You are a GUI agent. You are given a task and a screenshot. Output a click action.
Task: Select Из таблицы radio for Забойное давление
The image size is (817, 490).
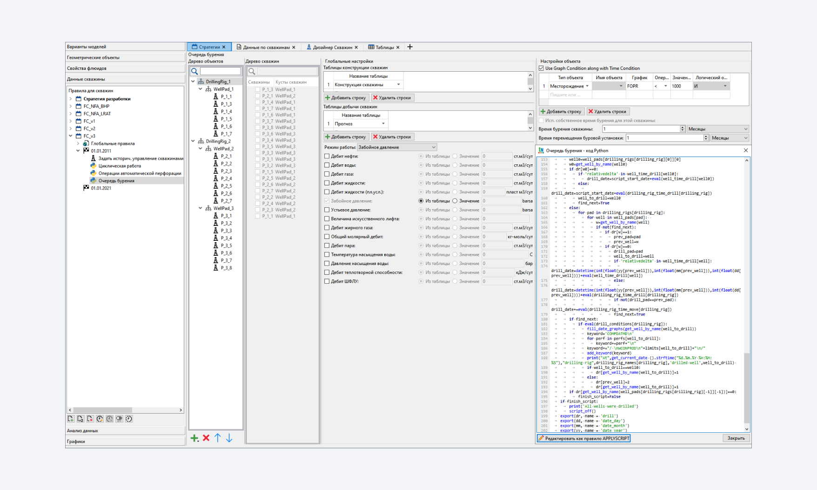[421, 201]
